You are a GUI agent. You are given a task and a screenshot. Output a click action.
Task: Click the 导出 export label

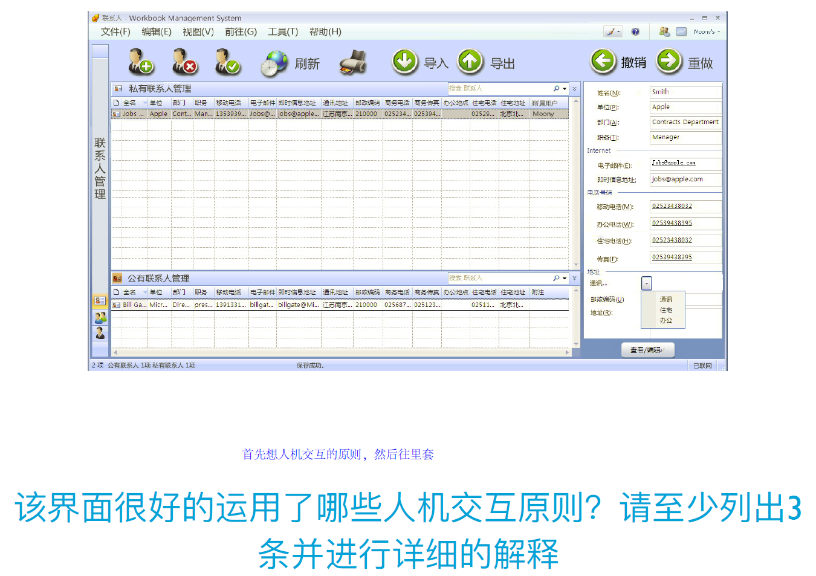tap(502, 63)
